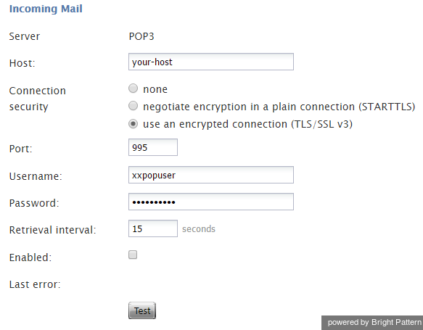Viewport: 423px width, 330px height.
Task: Click the 'Connection security' label
Action: 38,99
